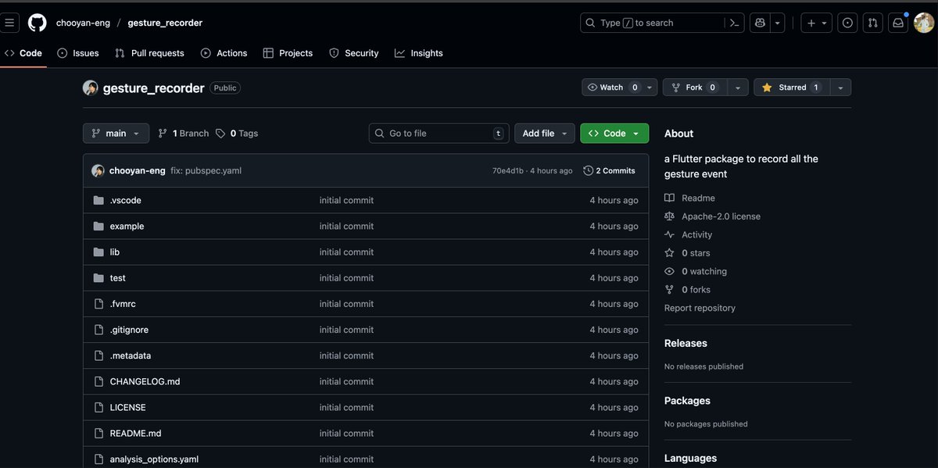Switch to the Projects tab
938x468 pixels.
tap(288, 53)
